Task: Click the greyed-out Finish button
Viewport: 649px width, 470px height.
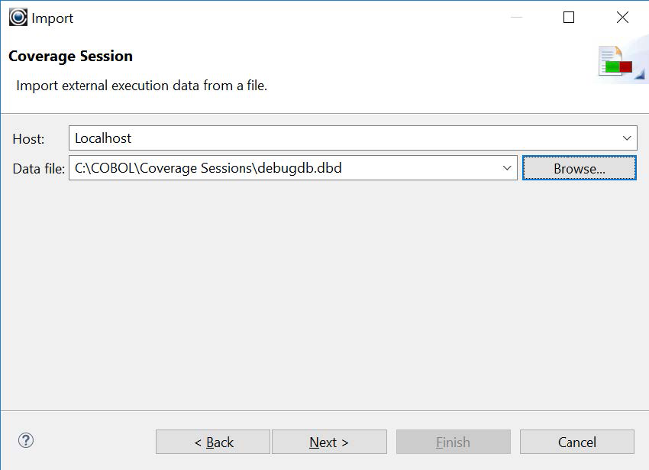Action: click(453, 442)
